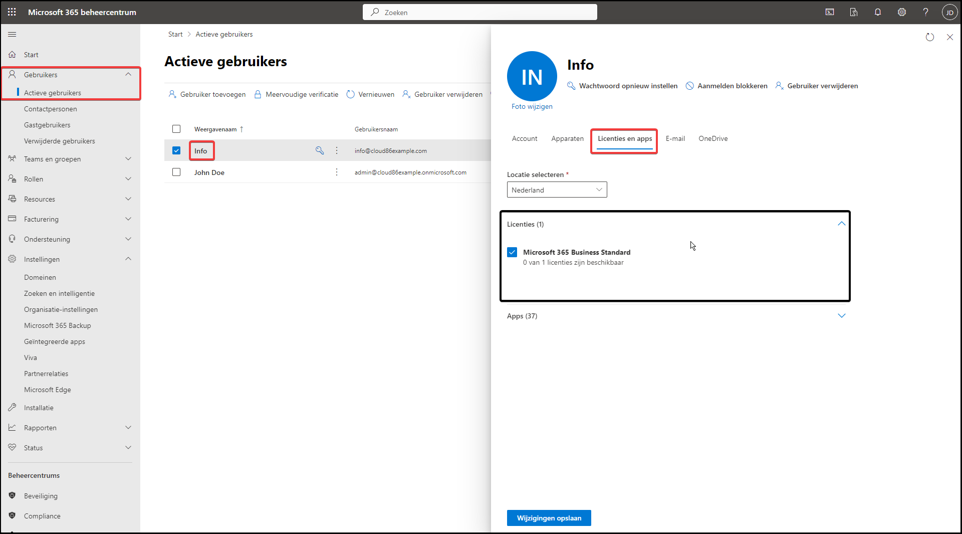Screen dimensions: 962x534
Task: Click Wachtwoord opnieuw instellen
Action: [x=622, y=86]
